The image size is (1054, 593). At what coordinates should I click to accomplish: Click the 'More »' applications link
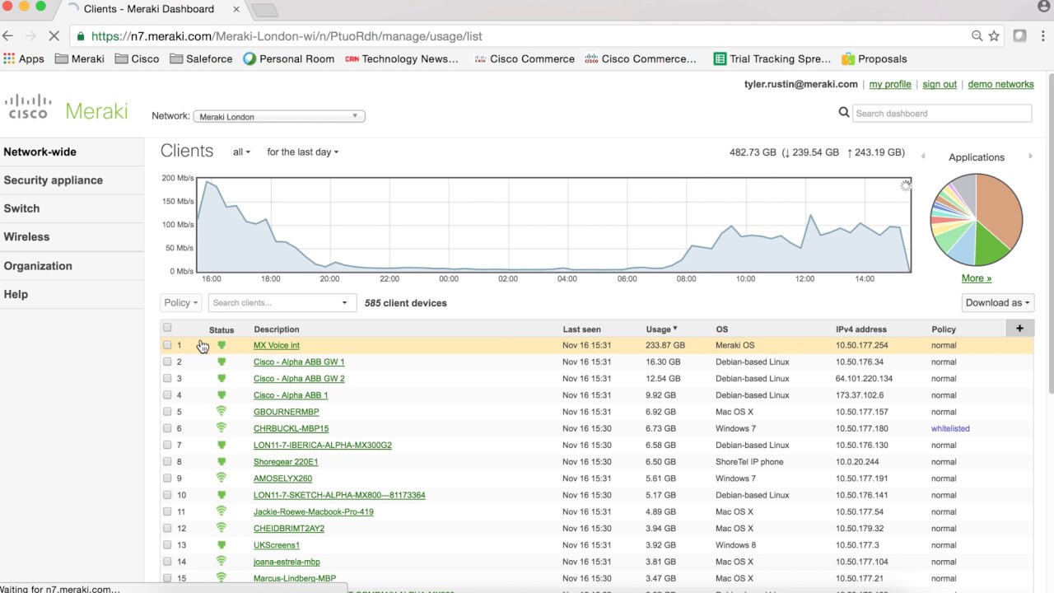pyautogui.click(x=977, y=278)
